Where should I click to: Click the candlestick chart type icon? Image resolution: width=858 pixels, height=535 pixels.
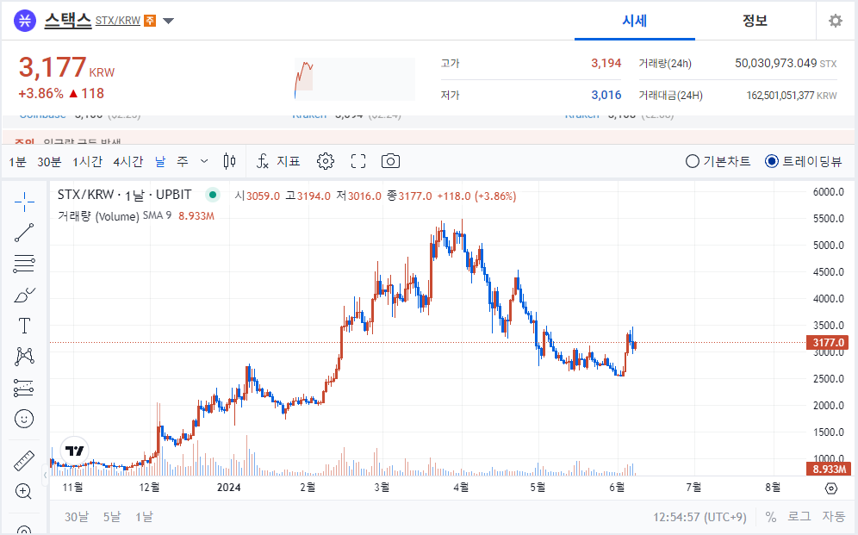pyautogui.click(x=230, y=161)
